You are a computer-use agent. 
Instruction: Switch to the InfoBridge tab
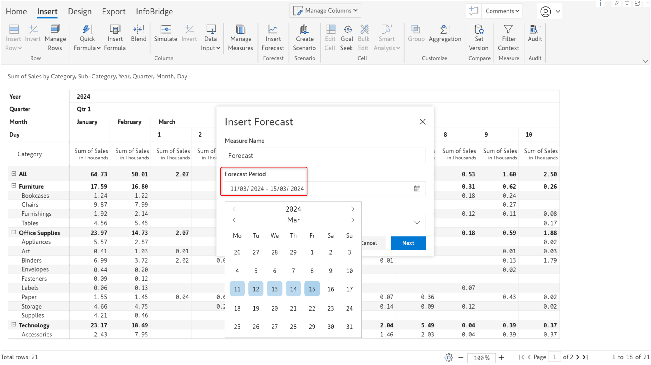[154, 12]
